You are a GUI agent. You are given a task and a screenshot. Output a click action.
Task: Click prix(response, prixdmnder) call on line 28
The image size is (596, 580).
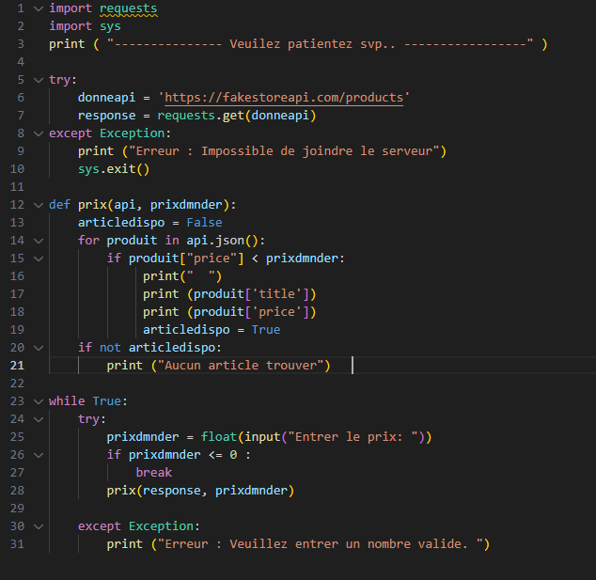[x=200, y=491]
